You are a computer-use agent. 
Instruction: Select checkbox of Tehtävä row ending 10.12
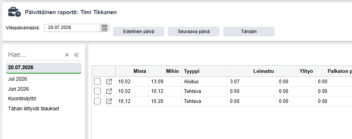pyautogui.click(x=97, y=91)
